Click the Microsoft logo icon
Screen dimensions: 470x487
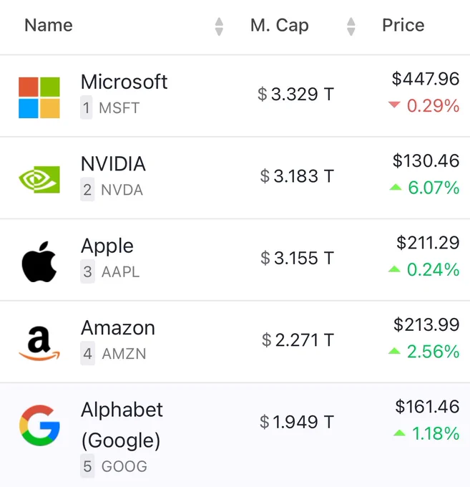(39, 97)
